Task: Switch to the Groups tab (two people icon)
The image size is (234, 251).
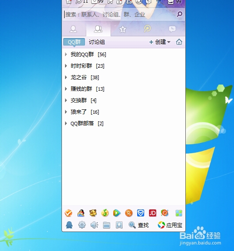Action: coord(98,29)
